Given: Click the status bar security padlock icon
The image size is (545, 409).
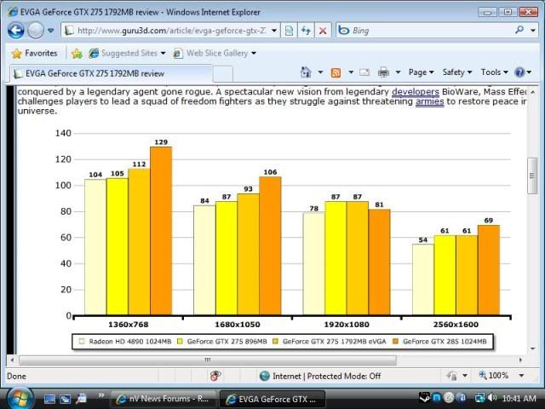Looking at the screenshot, I should coord(452,376).
